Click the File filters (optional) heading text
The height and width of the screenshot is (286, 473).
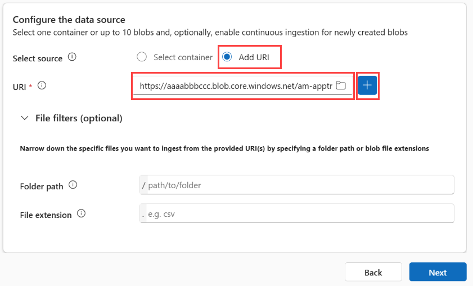pos(79,118)
